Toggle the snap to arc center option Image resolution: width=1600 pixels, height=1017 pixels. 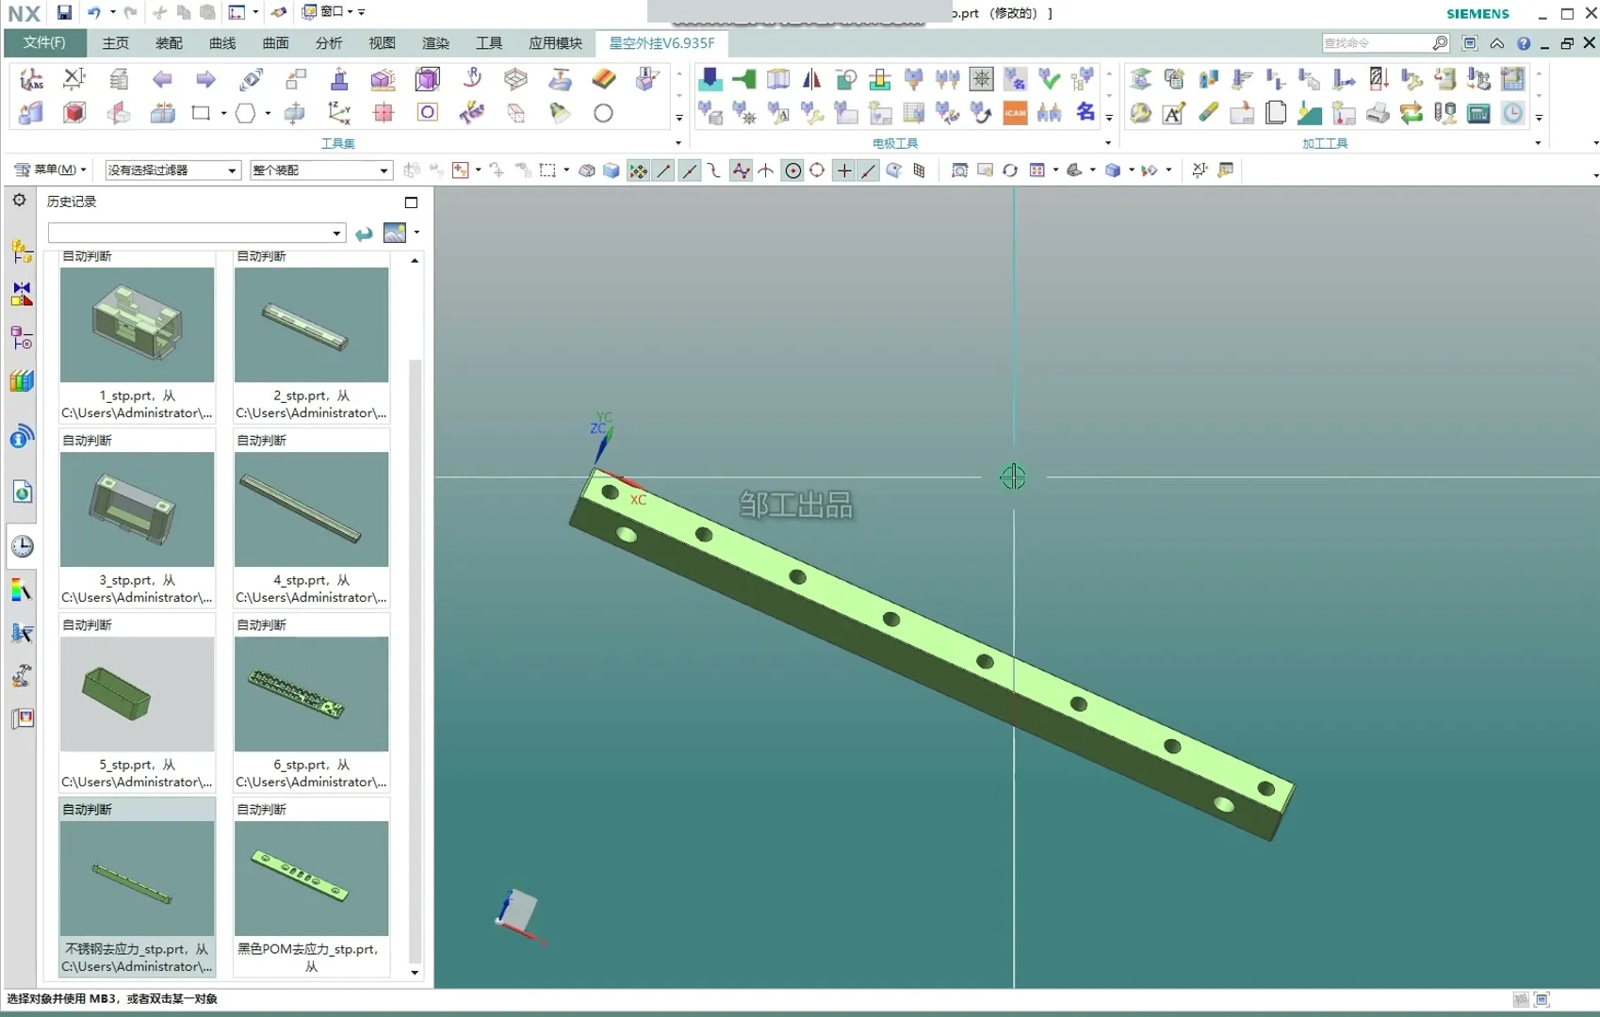[x=793, y=170]
